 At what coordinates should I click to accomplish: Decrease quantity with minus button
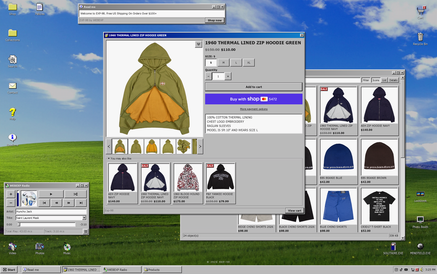click(x=208, y=76)
